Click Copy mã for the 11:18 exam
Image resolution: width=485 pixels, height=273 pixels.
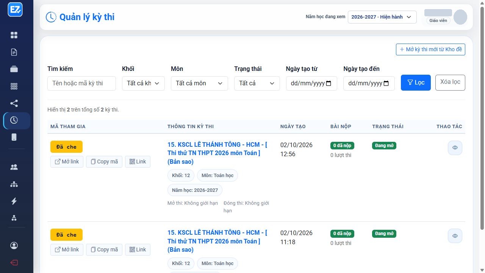tap(104, 249)
